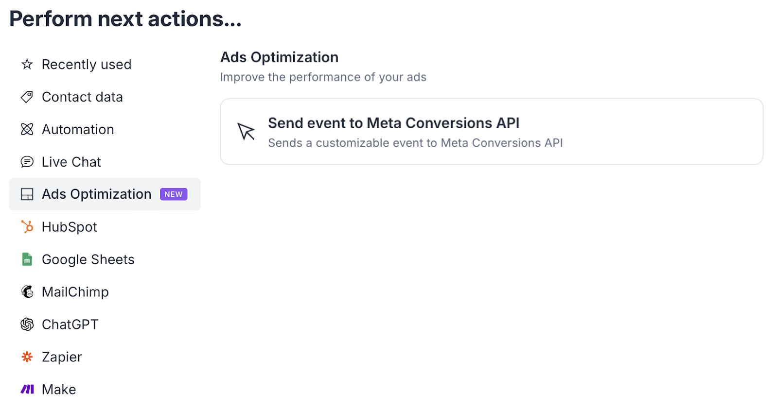Open the Recently used category
This screenshot has height=410, width=778.
click(x=87, y=64)
